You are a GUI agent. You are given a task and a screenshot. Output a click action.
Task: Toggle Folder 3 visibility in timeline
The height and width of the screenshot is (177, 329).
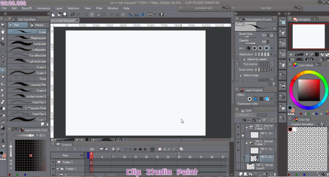tap(53, 162)
